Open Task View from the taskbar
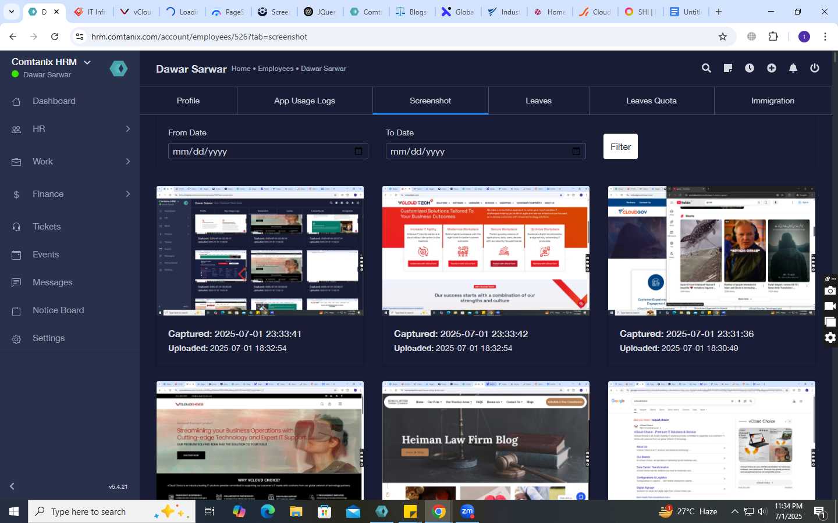The height and width of the screenshot is (523, 838). tap(210, 511)
